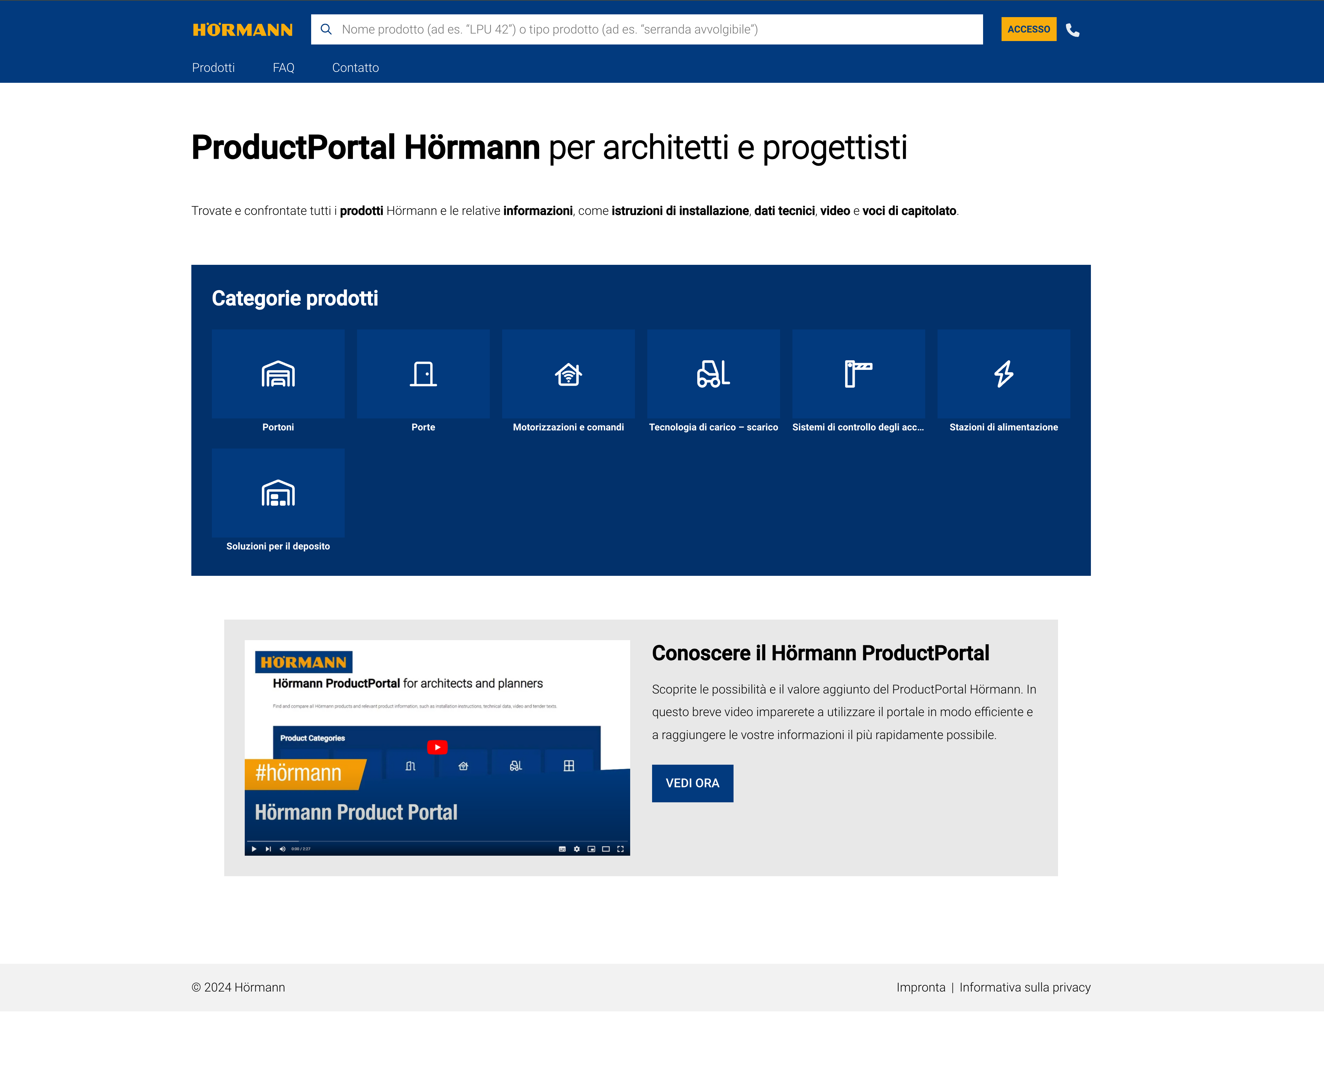The width and height of the screenshot is (1324, 1075).
Task: Open the Impronta footer link
Action: point(921,987)
